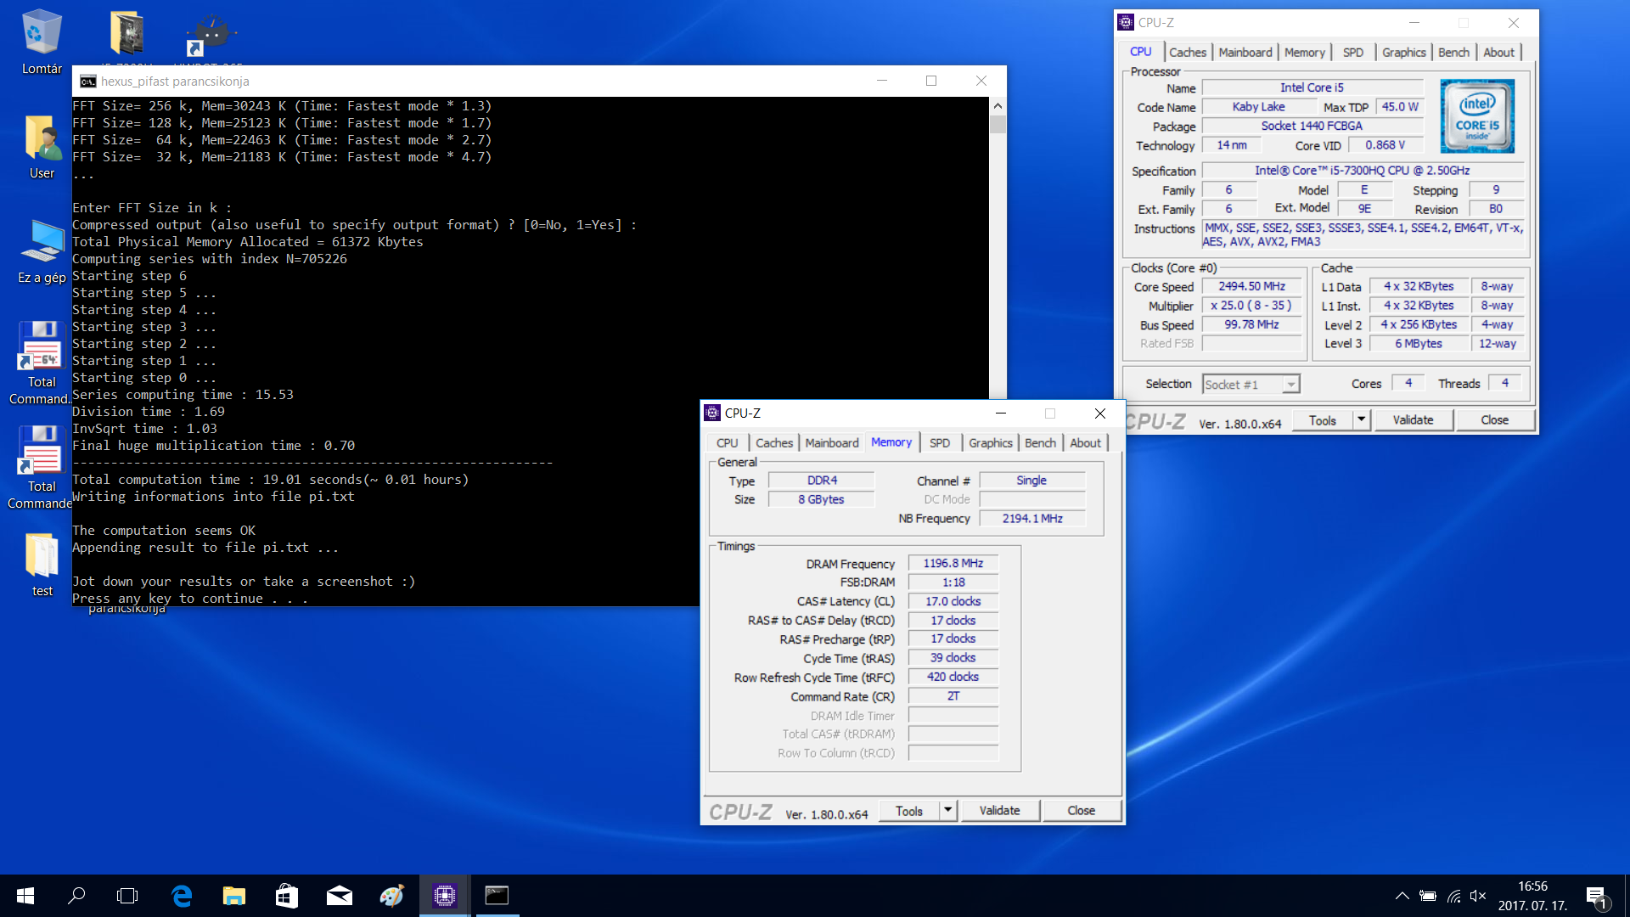Open Task View on the taskbar

(127, 896)
